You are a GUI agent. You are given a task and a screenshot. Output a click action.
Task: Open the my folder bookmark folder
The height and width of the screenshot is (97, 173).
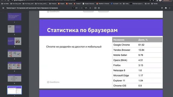5,4
